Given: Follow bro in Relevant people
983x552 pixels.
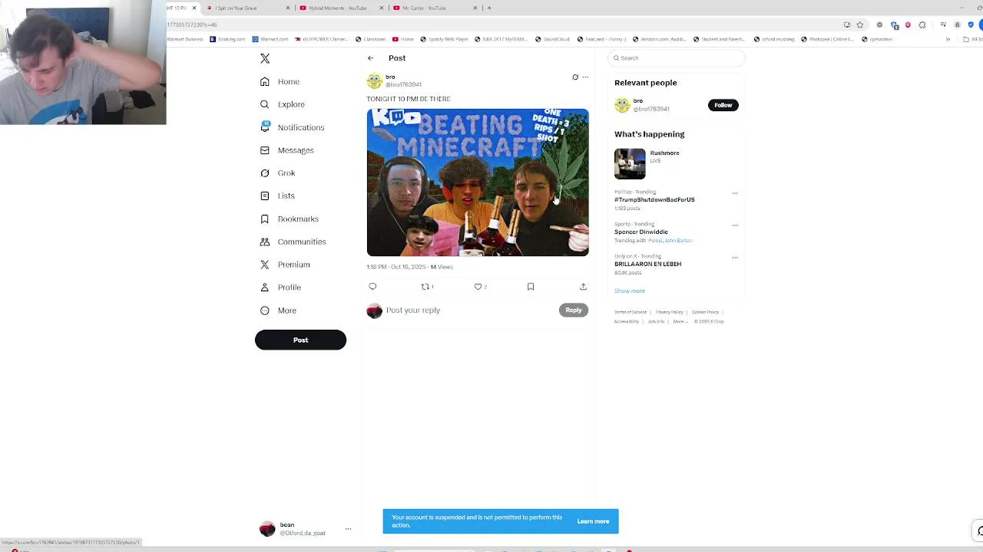Looking at the screenshot, I should [723, 105].
